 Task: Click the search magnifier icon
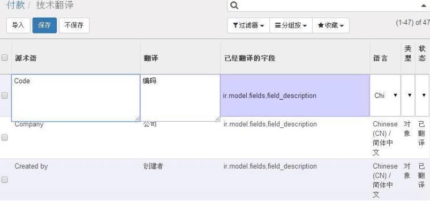click(234, 5)
